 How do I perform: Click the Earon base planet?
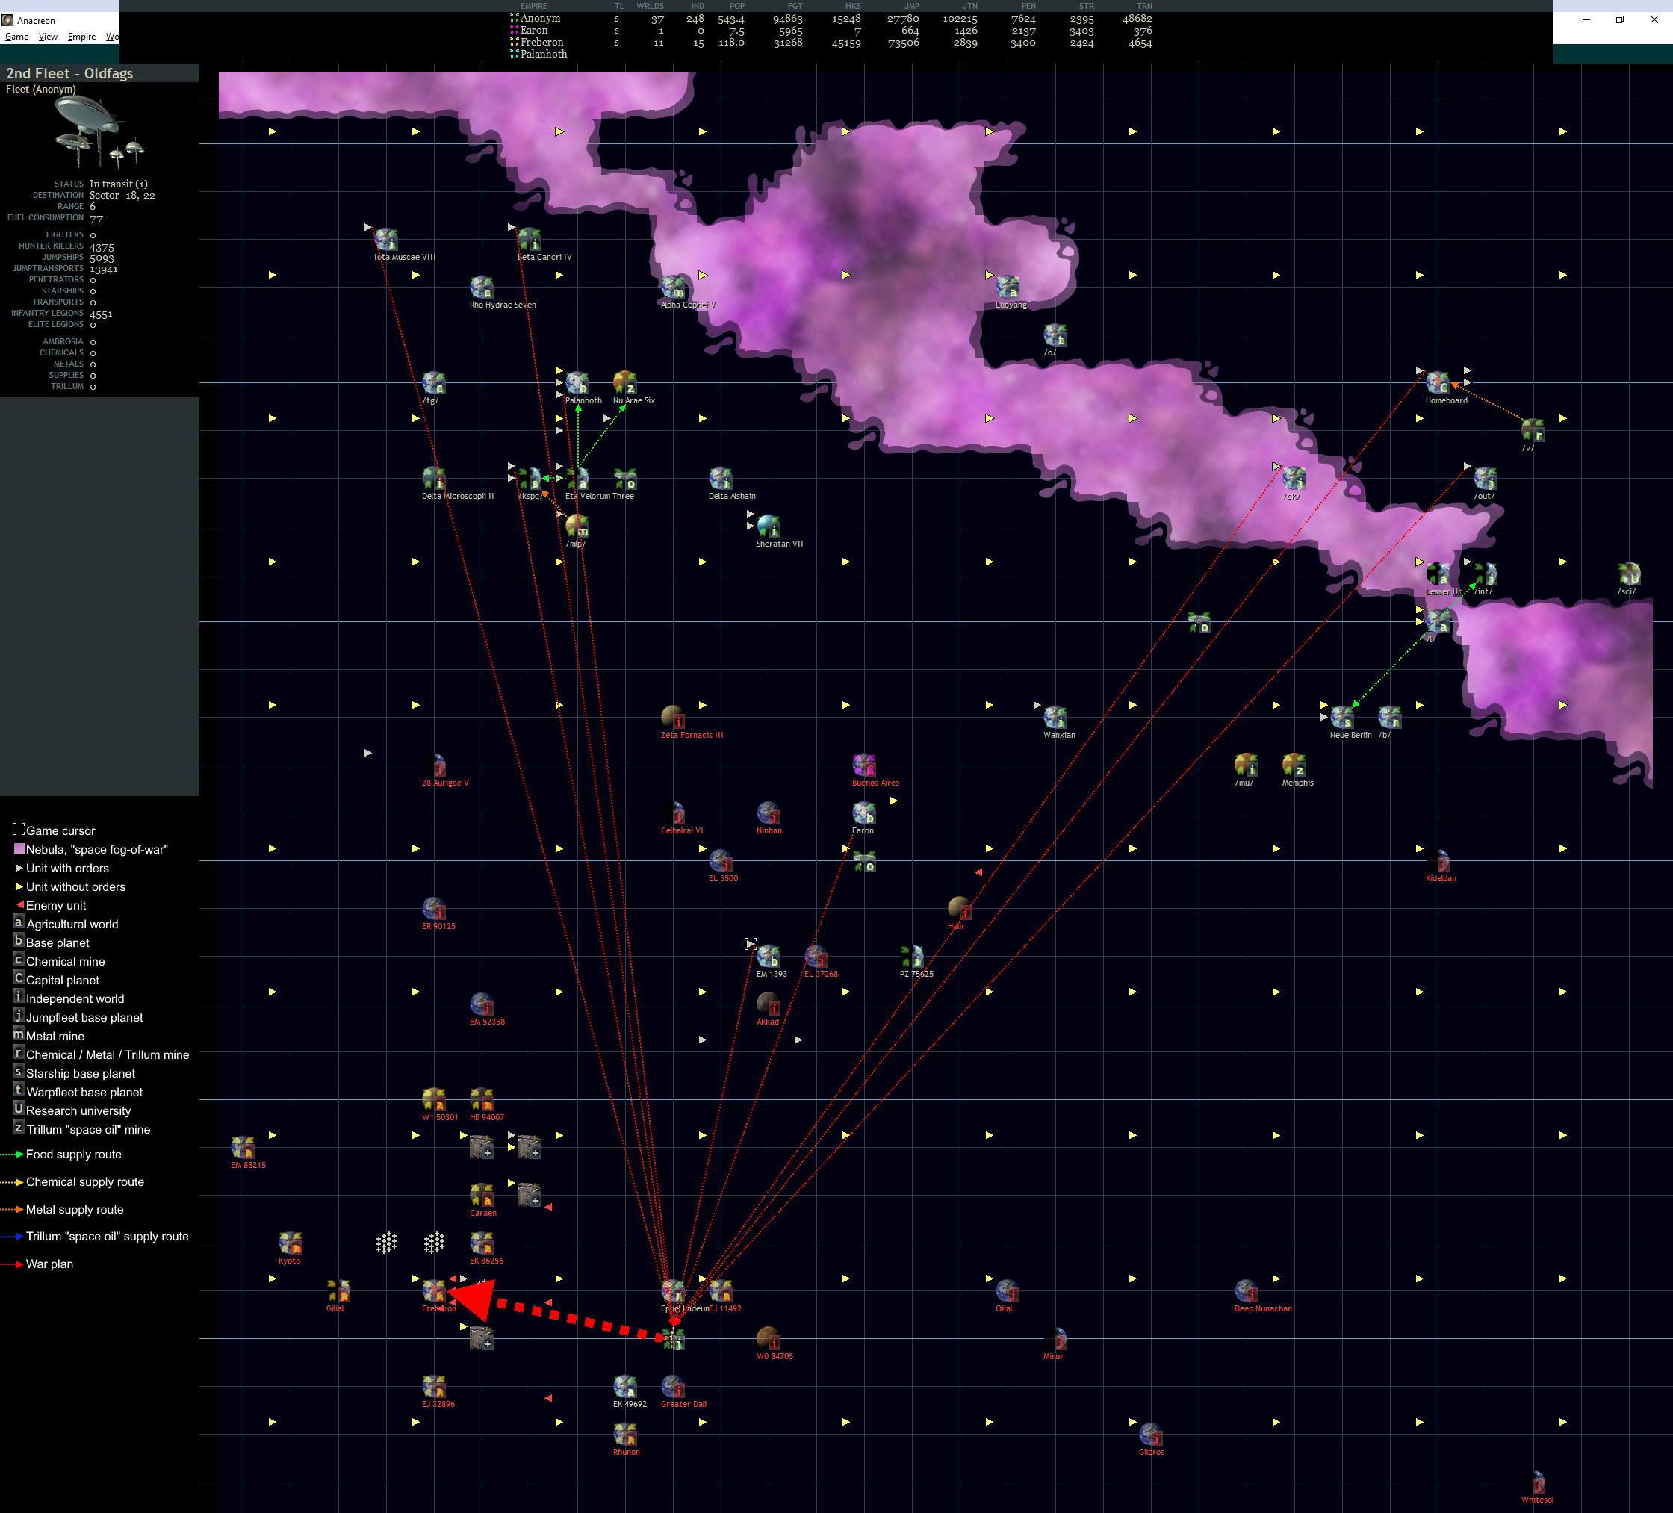coord(864,813)
